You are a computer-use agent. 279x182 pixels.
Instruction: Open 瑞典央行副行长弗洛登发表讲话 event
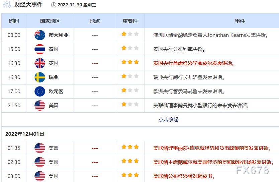pyautogui.click(x=189, y=77)
